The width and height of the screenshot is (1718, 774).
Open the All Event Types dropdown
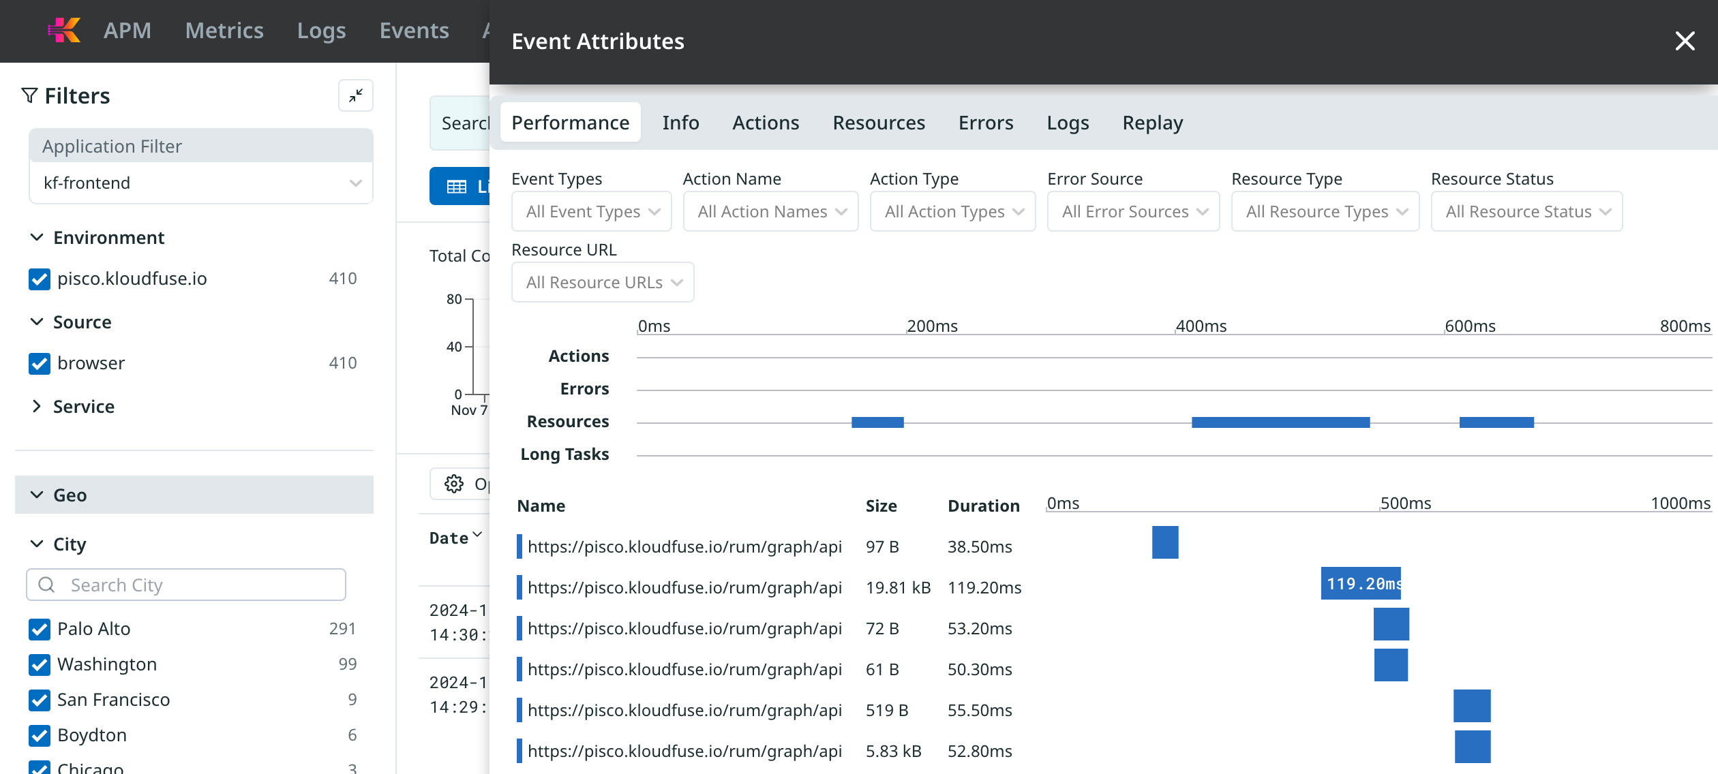tap(591, 212)
